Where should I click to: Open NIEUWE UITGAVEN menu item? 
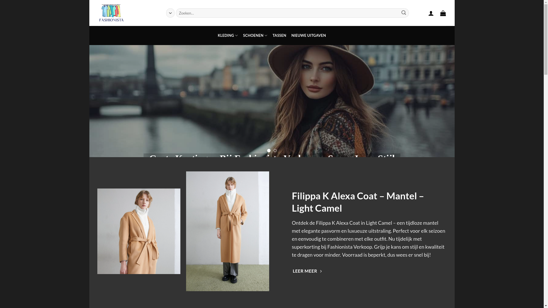[309, 35]
